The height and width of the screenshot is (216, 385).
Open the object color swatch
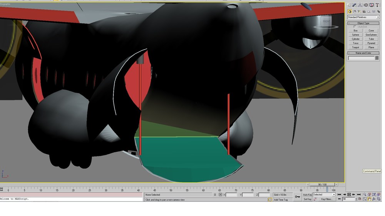pyautogui.click(x=377, y=58)
